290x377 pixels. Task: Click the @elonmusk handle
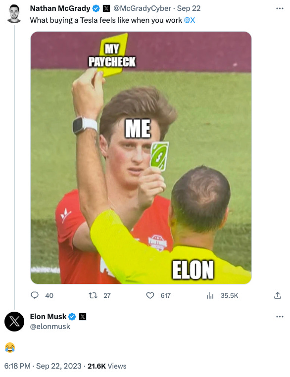point(50,327)
